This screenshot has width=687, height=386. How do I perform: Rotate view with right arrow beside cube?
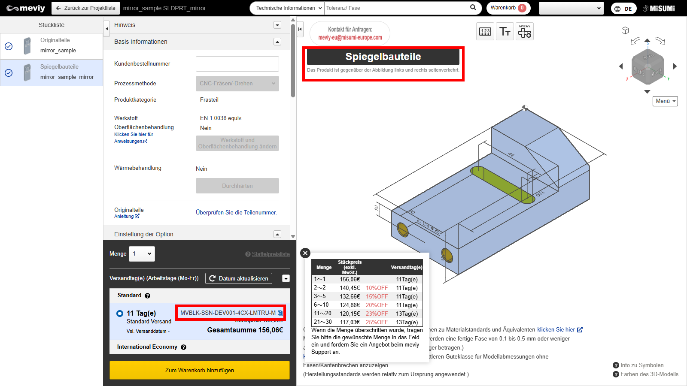675,66
